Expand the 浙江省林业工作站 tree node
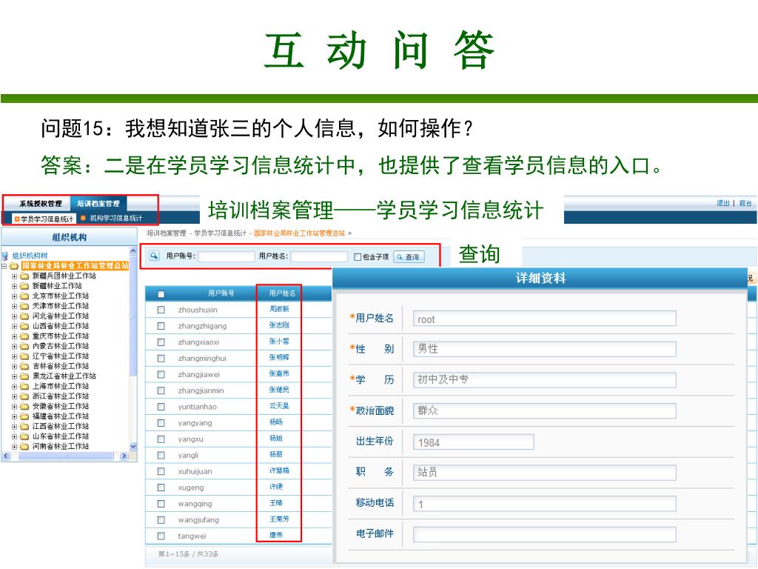Screen dimensions: 758x569 (14, 396)
